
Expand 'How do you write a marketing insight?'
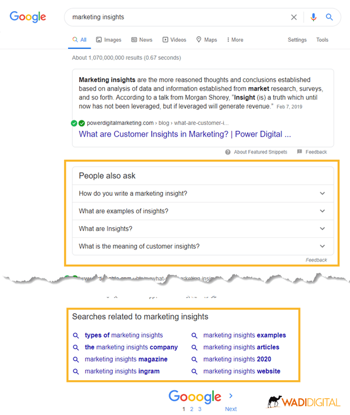[203, 194]
